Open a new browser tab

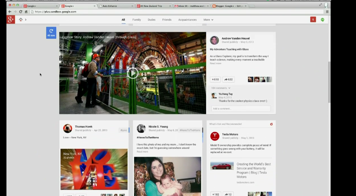(252, 6)
